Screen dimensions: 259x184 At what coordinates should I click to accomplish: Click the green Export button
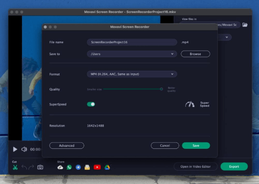(x=234, y=167)
